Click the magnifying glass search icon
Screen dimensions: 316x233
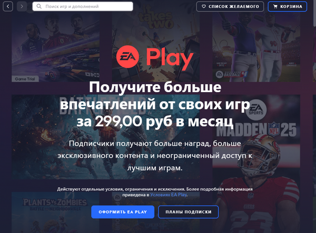point(39,6)
